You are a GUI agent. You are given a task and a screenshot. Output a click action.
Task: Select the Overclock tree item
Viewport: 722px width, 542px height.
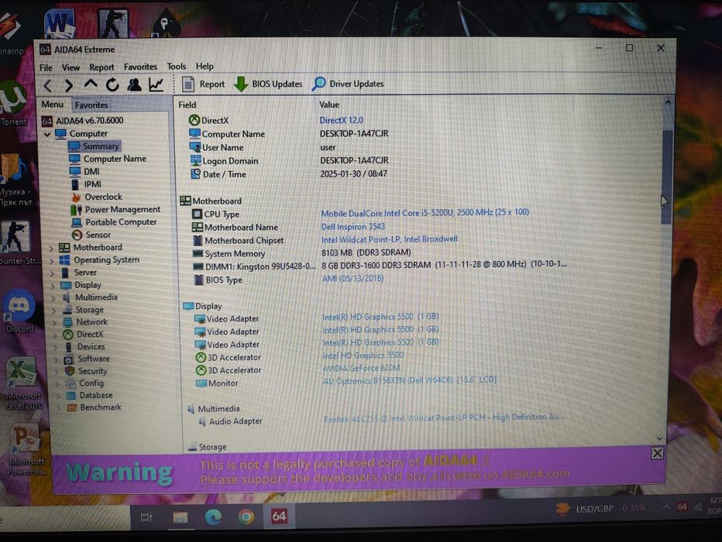(97, 197)
